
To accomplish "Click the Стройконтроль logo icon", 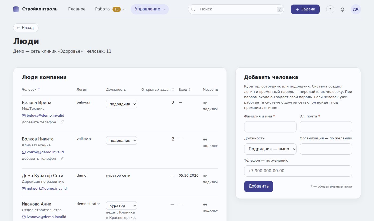I will (16, 9).
